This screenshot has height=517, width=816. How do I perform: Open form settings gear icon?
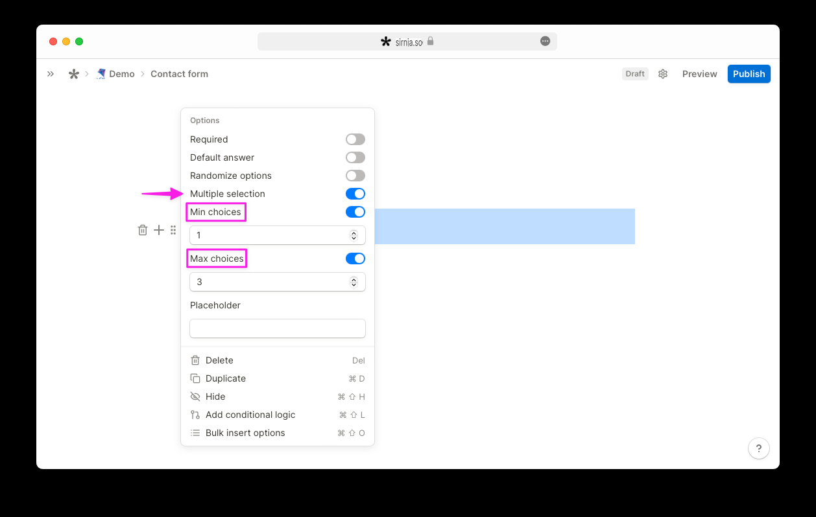coord(663,74)
